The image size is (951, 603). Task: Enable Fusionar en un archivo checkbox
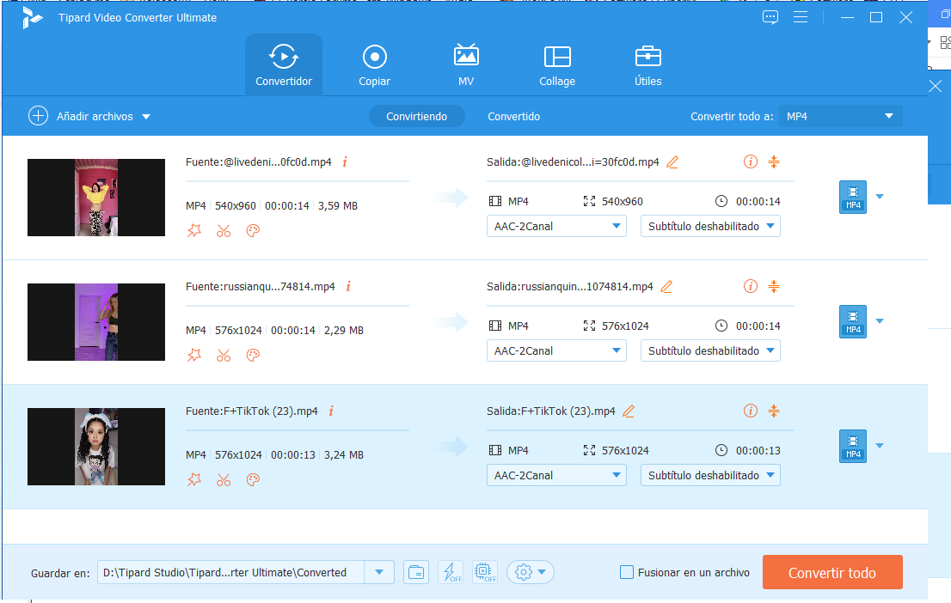coord(627,572)
